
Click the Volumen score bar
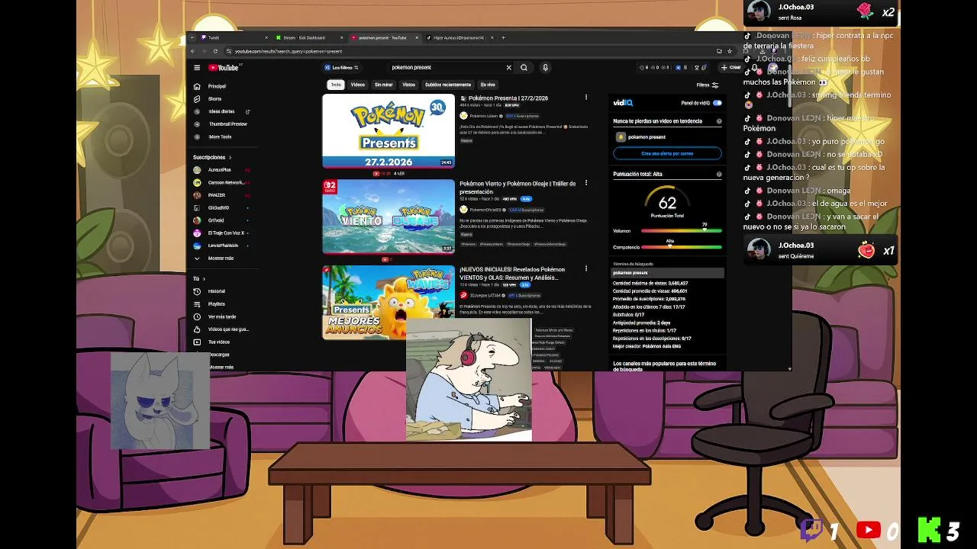(682, 231)
